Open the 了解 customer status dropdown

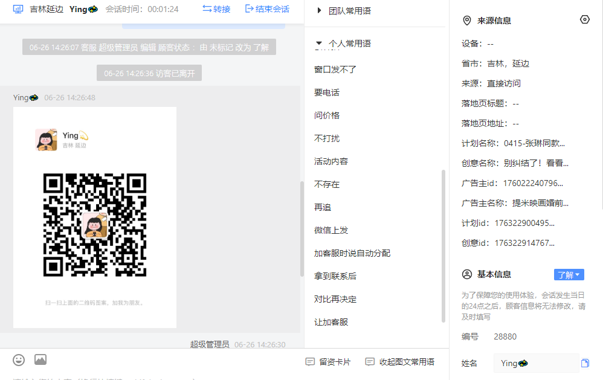tap(569, 275)
